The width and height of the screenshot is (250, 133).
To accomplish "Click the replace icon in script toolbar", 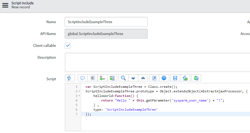I will pos(103,78).
